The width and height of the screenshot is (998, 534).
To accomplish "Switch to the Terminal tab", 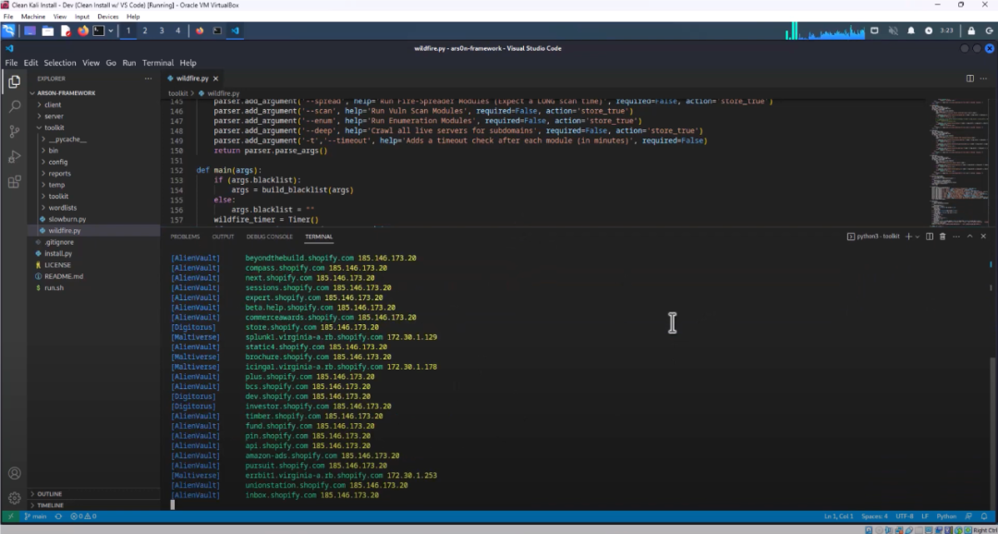I will (x=318, y=237).
